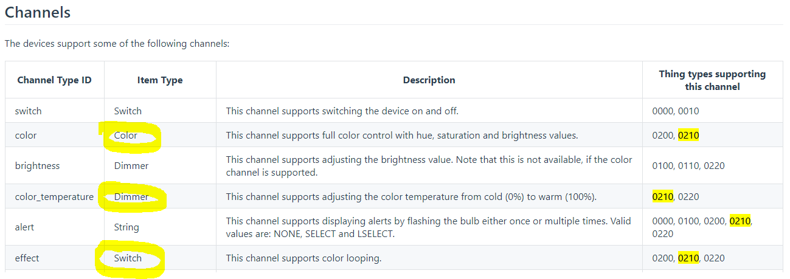This screenshot has width=790, height=279.
Task: Click the switching on and off description
Action: [x=342, y=111]
